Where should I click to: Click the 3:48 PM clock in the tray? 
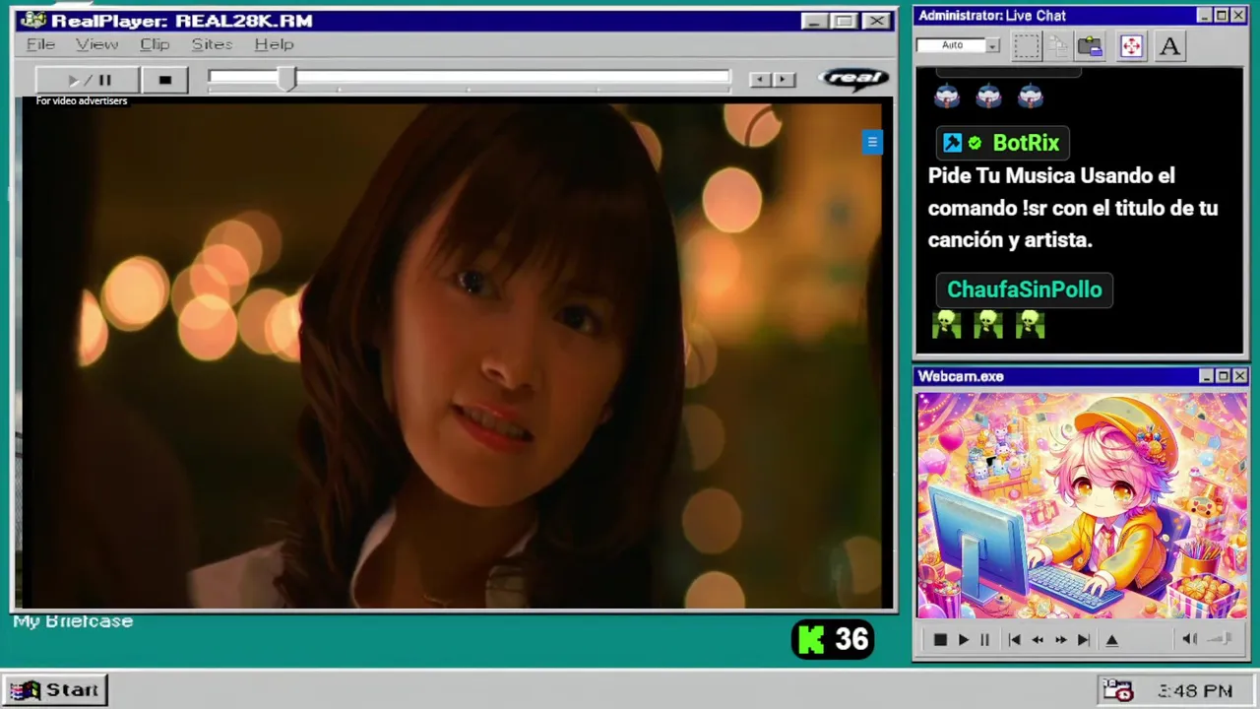pyautogui.click(x=1195, y=691)
